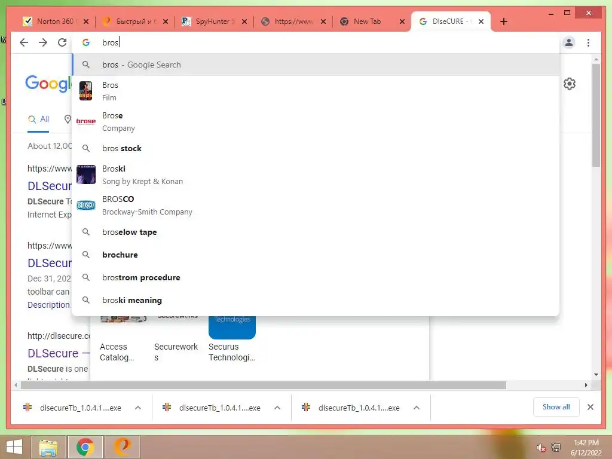Select the 'bros stock' suggestion
The width and height of the screenshot is (612, 459).
[x=316, y=148]
